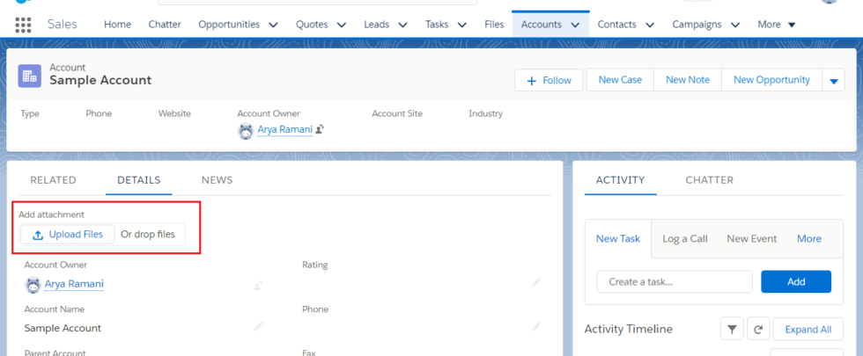Open more actions dropdown beside New Opportunity
Screen dimensions: 863x356
833,80
